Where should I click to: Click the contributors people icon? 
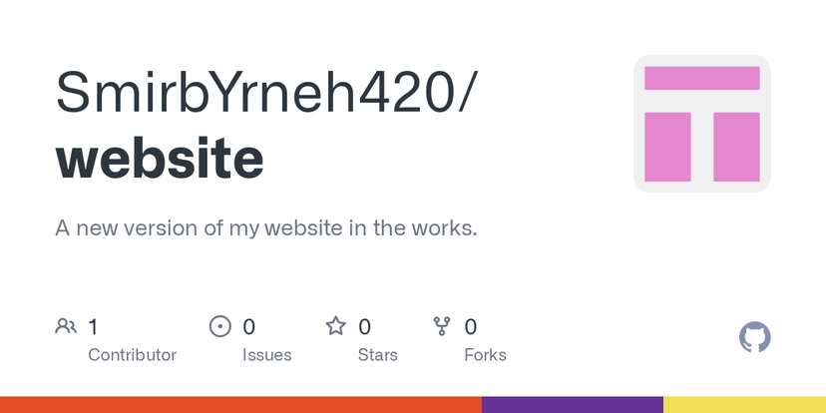(x=66, y=326)
